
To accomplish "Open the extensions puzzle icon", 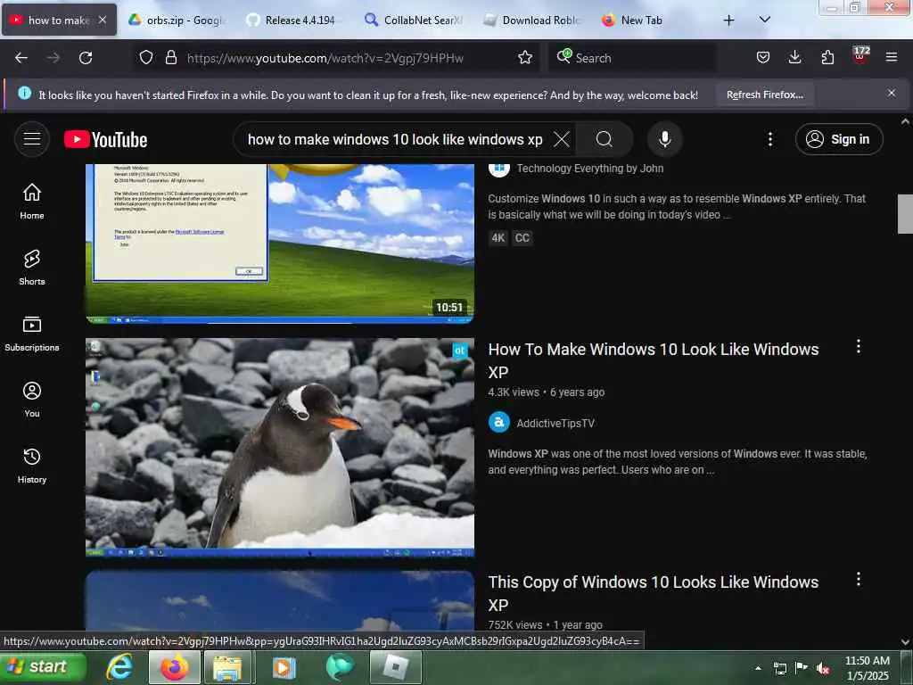I will (827, 58).
